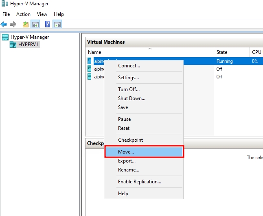The image size is (263, 216).
Task: Click the Back arrow toolbar icon
Action: pyautogui.click(x=4, y=24)
